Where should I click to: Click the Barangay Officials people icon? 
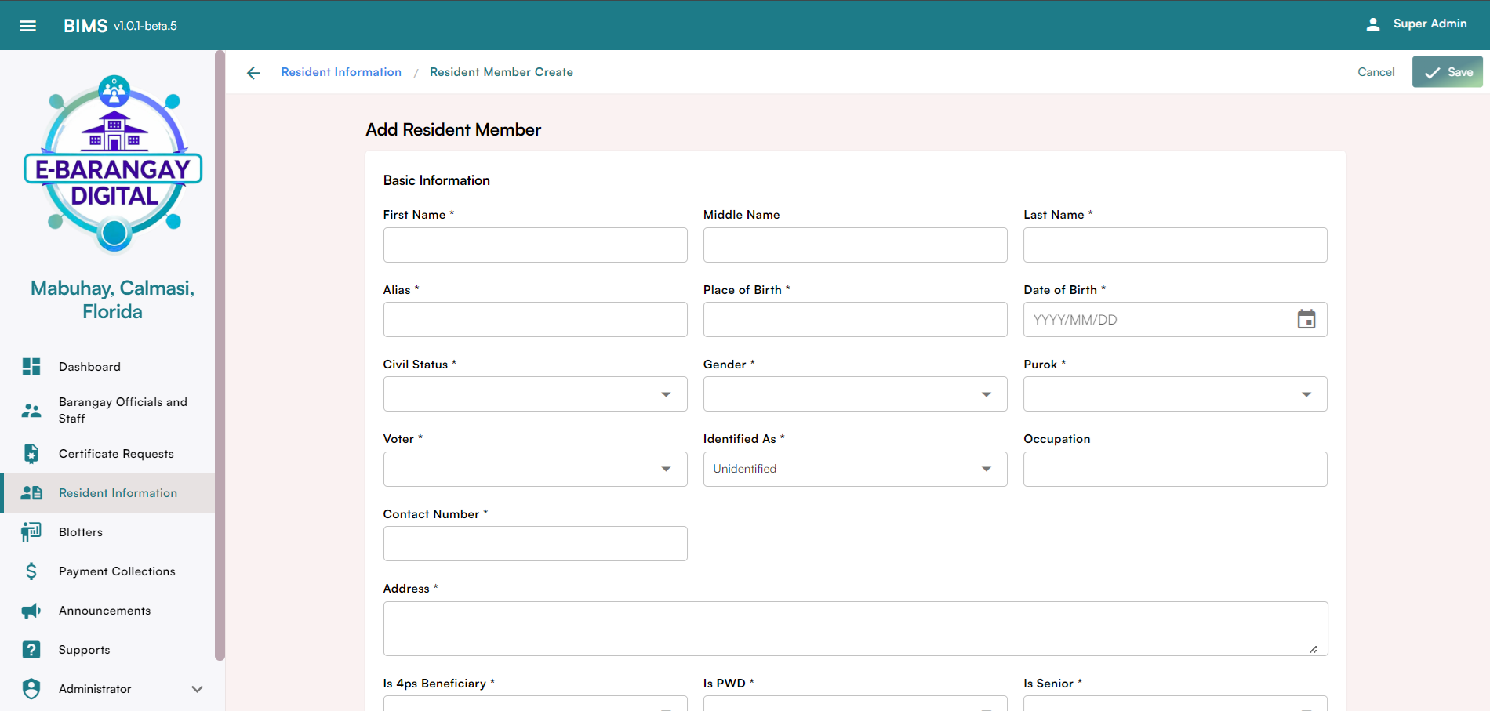(x=31, y=410)
